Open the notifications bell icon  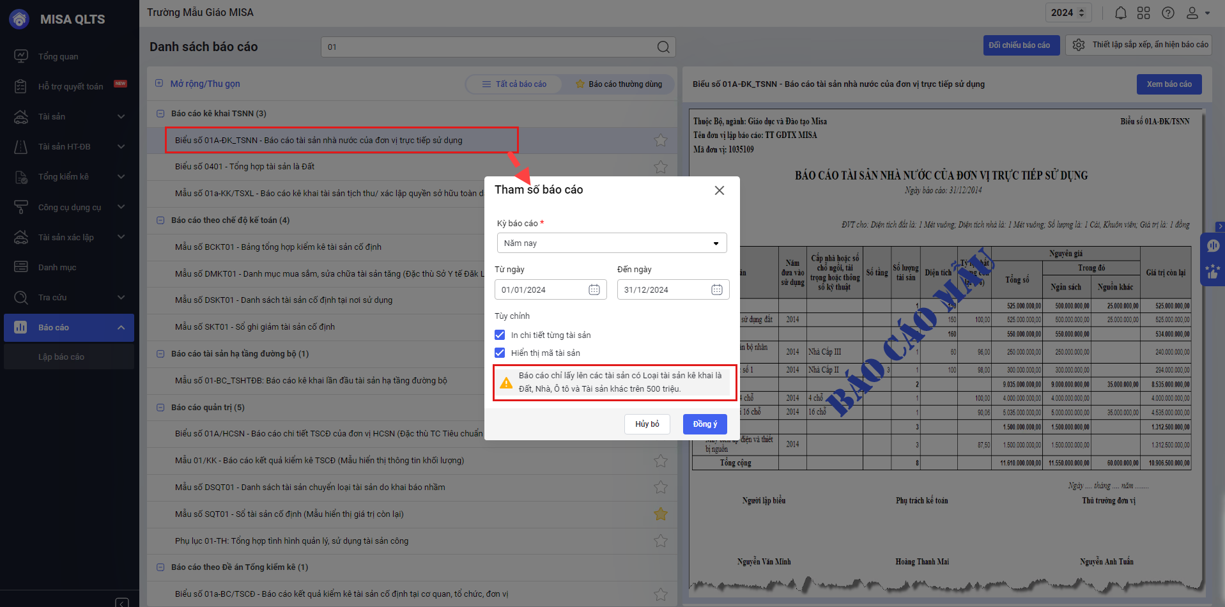[1120, 13]
